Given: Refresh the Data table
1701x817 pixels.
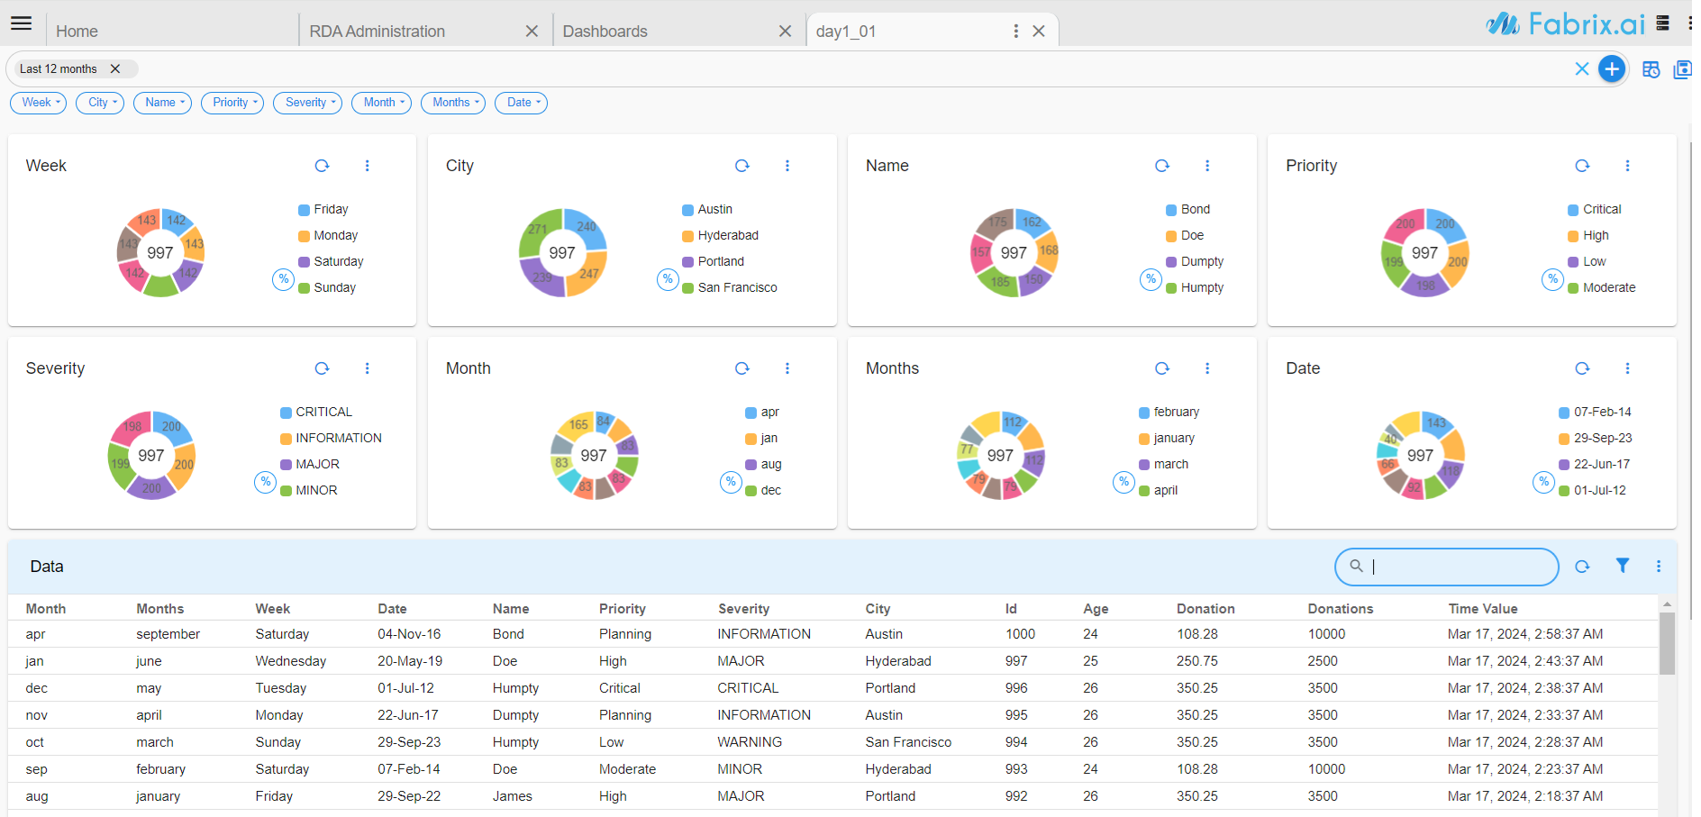Looking at the screenshot, I should 1581,567.
